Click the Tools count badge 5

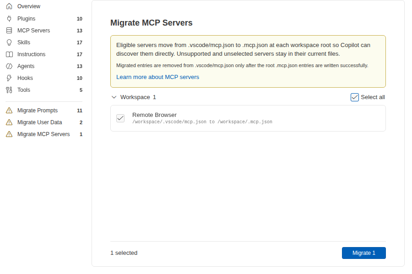(81, 90)
